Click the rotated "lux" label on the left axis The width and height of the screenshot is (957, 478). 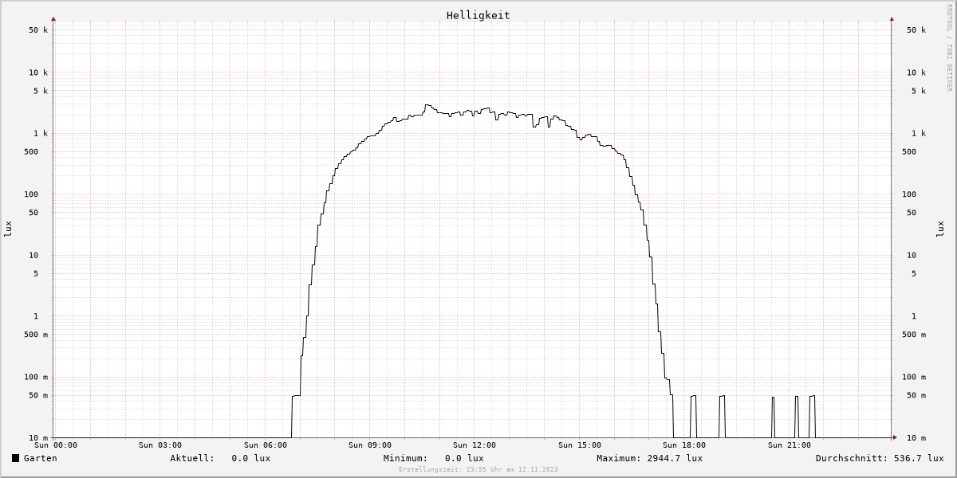[x=9, y=229]
